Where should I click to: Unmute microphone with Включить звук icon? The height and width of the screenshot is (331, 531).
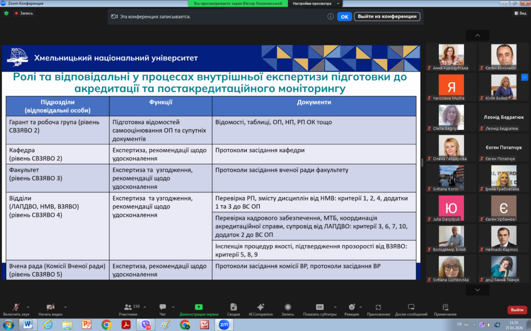(x=17, y=307)
